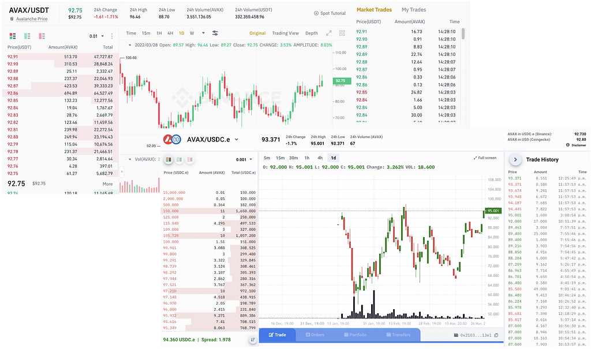Select 15m interval on AVAX/USDC.e chart

pyautogui.click(x=280, y=158)
